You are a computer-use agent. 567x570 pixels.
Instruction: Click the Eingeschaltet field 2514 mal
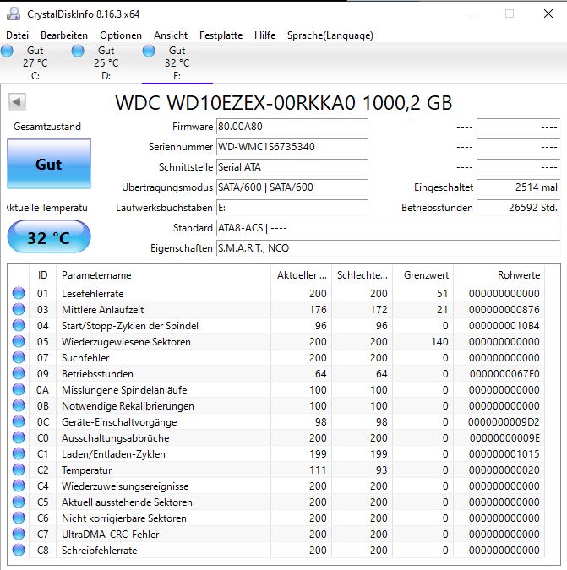click(519, 187)
